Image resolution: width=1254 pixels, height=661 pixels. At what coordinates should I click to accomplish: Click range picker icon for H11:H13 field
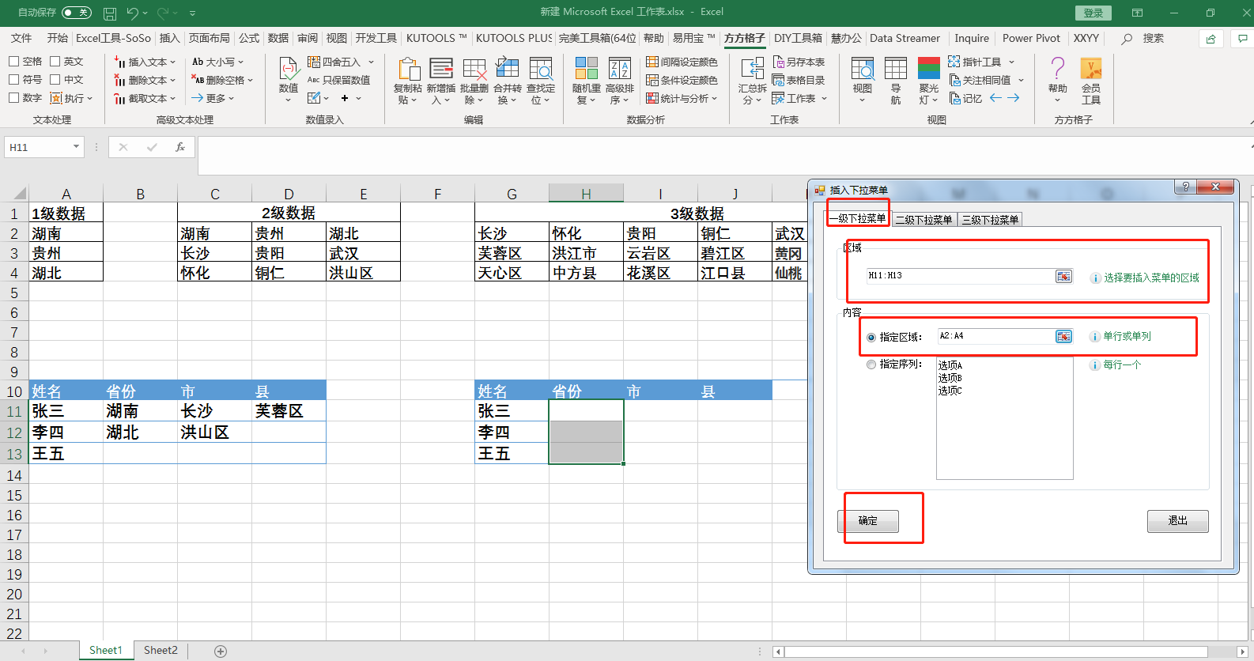pyautogui.click(x=1064, y=276)
